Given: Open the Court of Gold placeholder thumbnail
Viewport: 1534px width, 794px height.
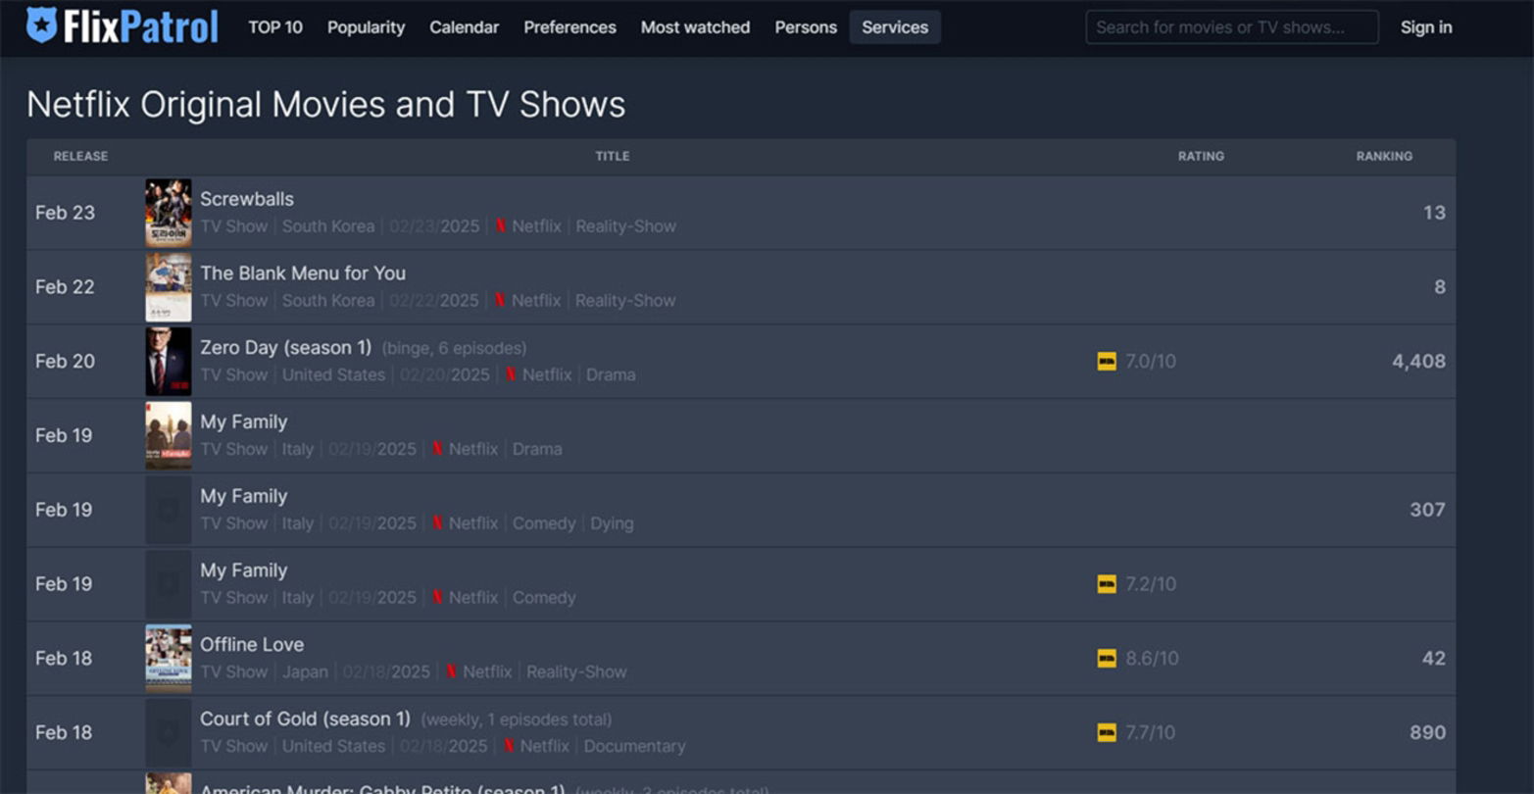Looking at the screenshot, I should [169, 732].
